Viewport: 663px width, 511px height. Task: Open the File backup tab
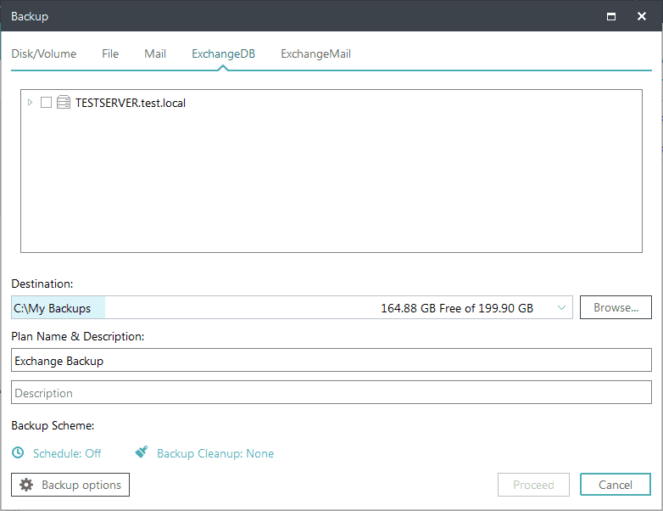(110, 53)
